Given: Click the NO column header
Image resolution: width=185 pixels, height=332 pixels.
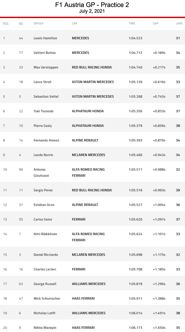Looking at the screenshot, I should tap(21, 23).
